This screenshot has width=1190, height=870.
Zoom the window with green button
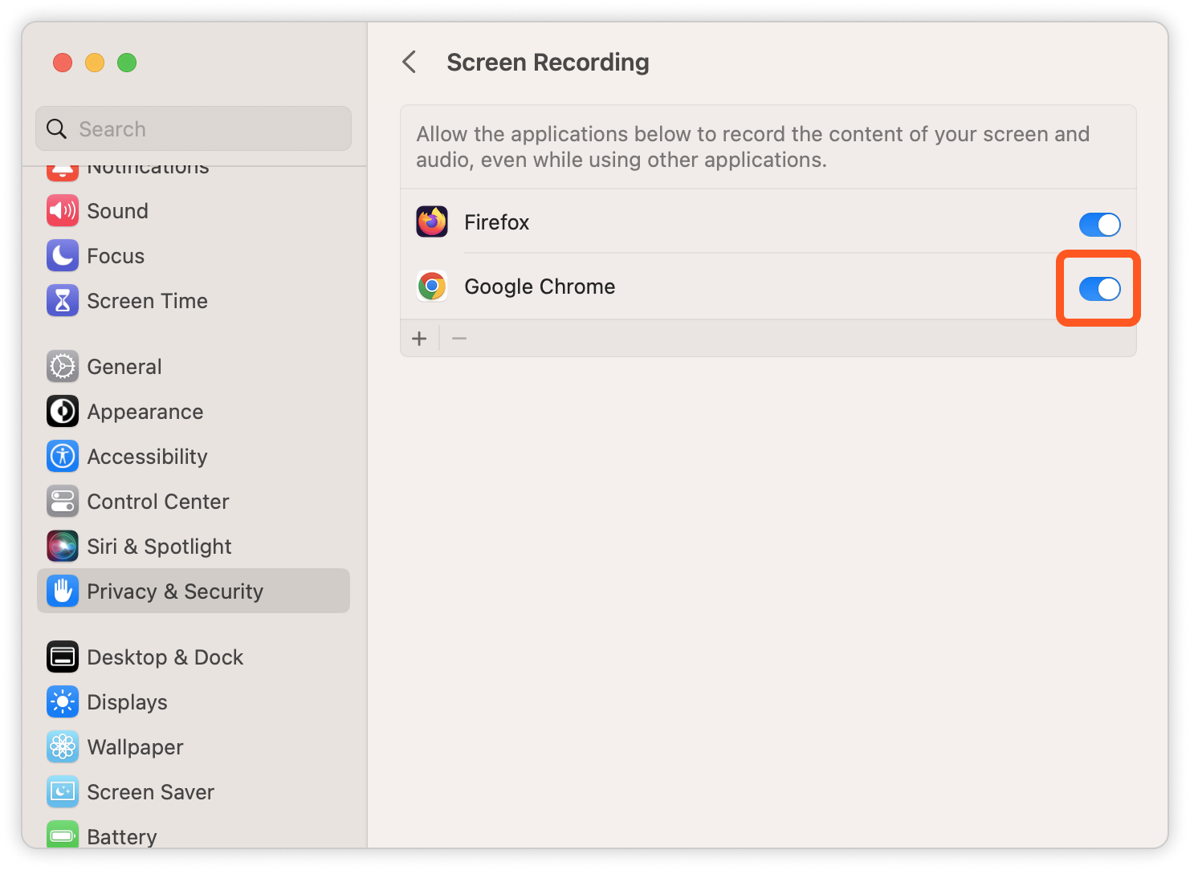click(127, 63)
